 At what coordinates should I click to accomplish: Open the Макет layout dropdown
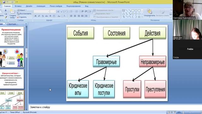tap(22, 10)
